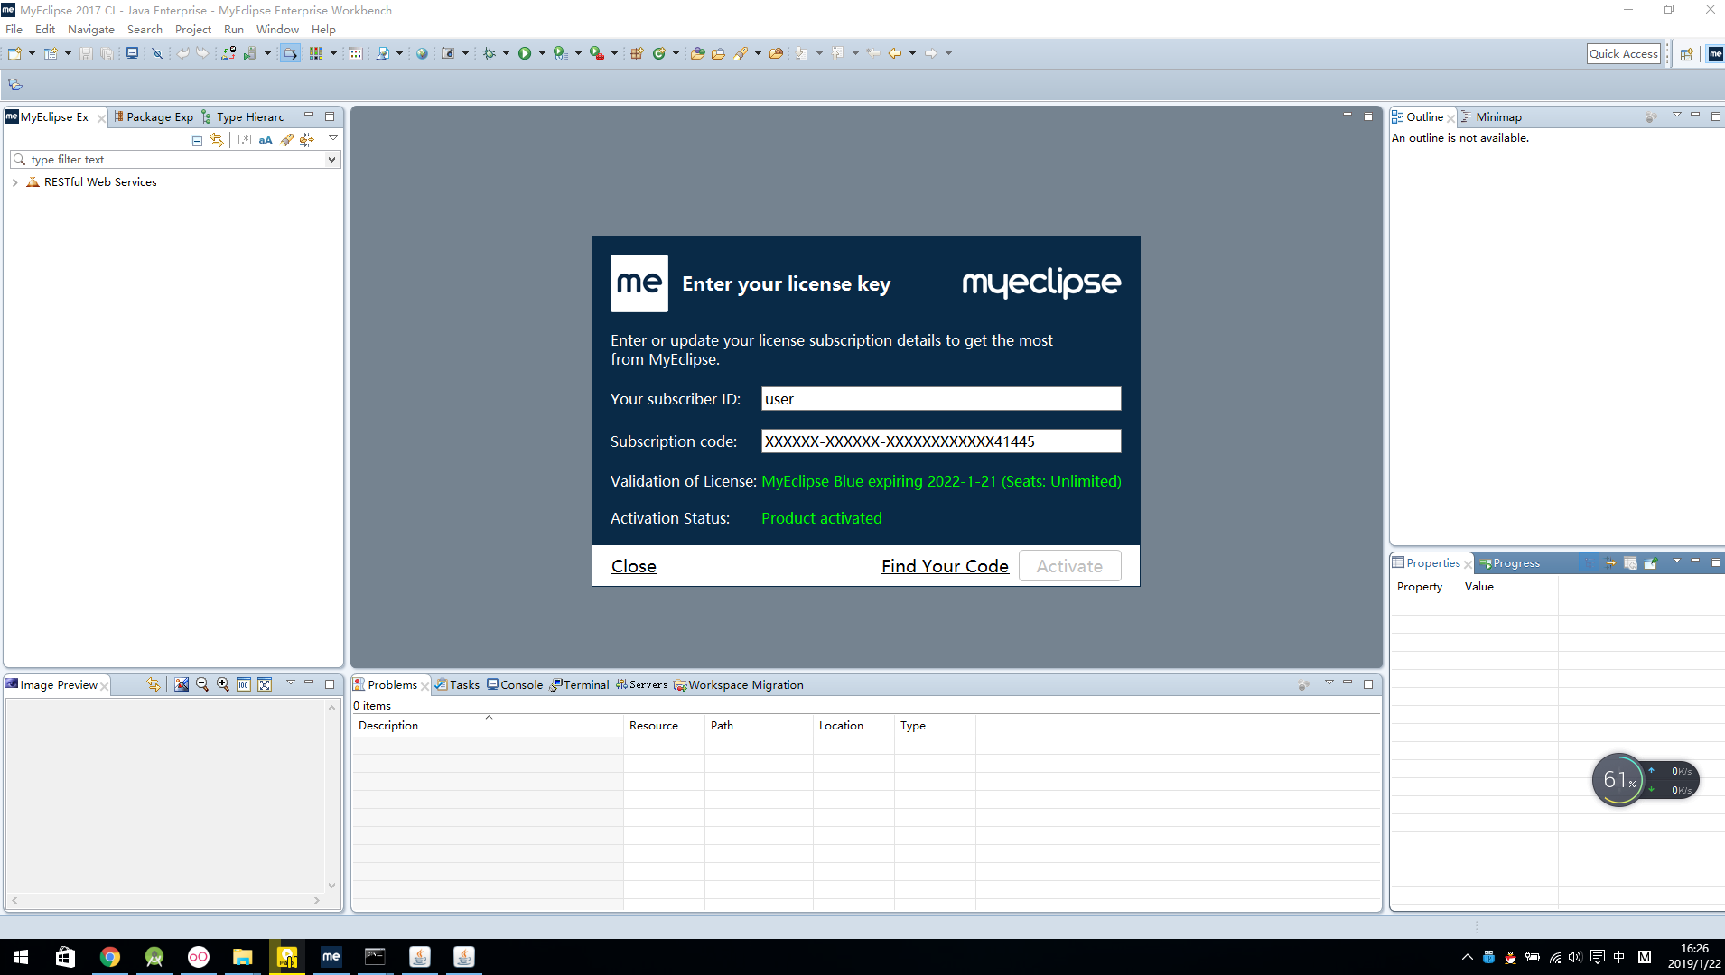The width and height of the screenshot is (1725, 975).
Task: Switch to the Console tab
Action: coord(515,685)
